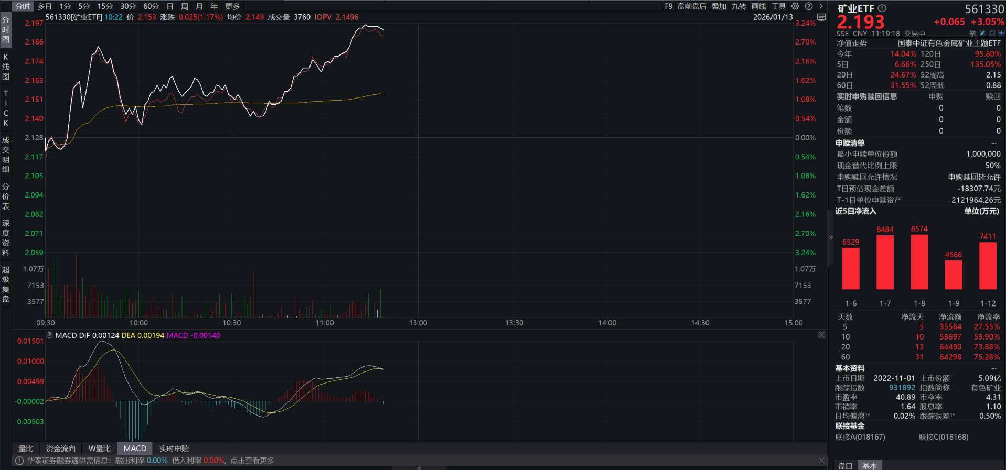
Task: Open the help question-mark icon
Action: 809,6
